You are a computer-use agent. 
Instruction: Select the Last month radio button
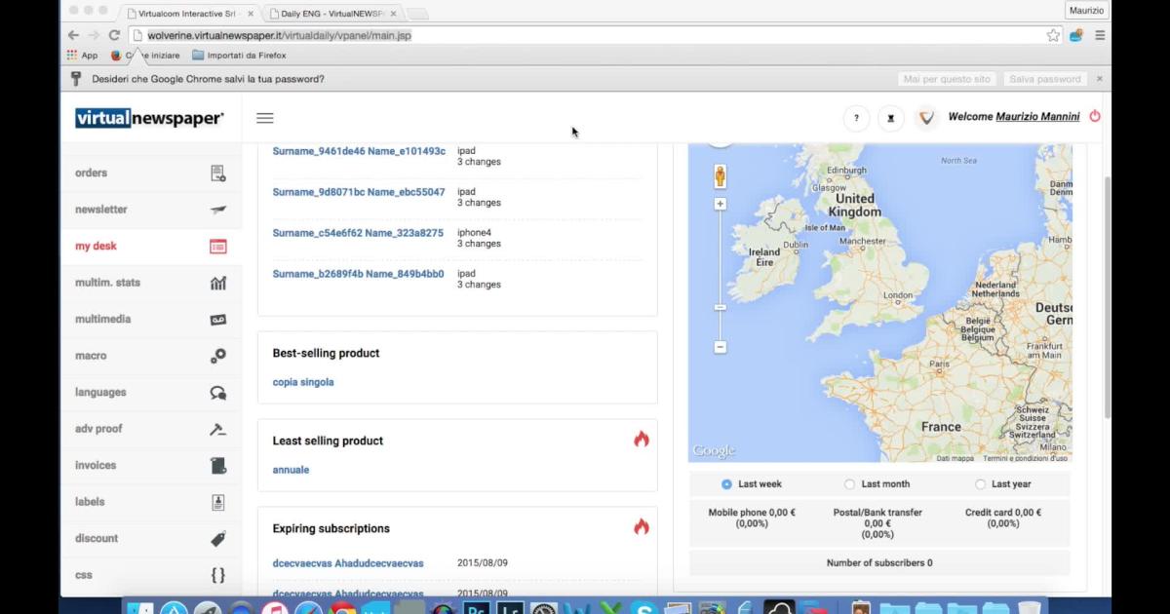849,484
